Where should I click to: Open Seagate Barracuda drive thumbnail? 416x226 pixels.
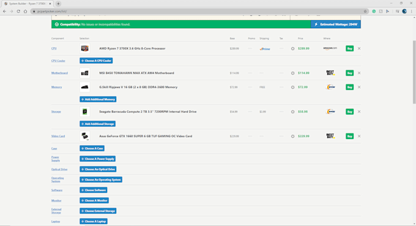click(x=84, y=112)
